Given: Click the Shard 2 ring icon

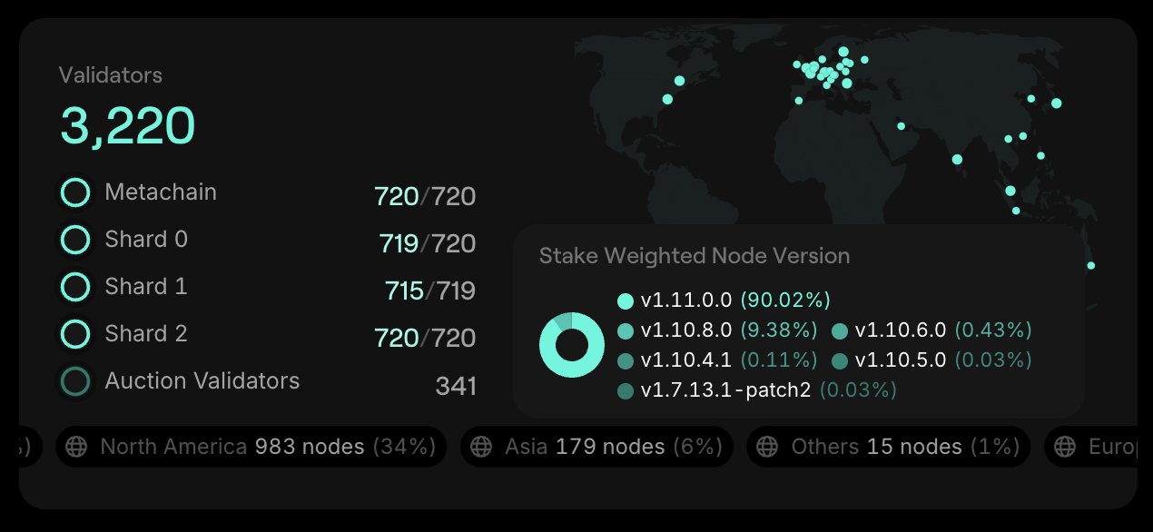Looking at the screenshot, I should click(x=75, y=334).
